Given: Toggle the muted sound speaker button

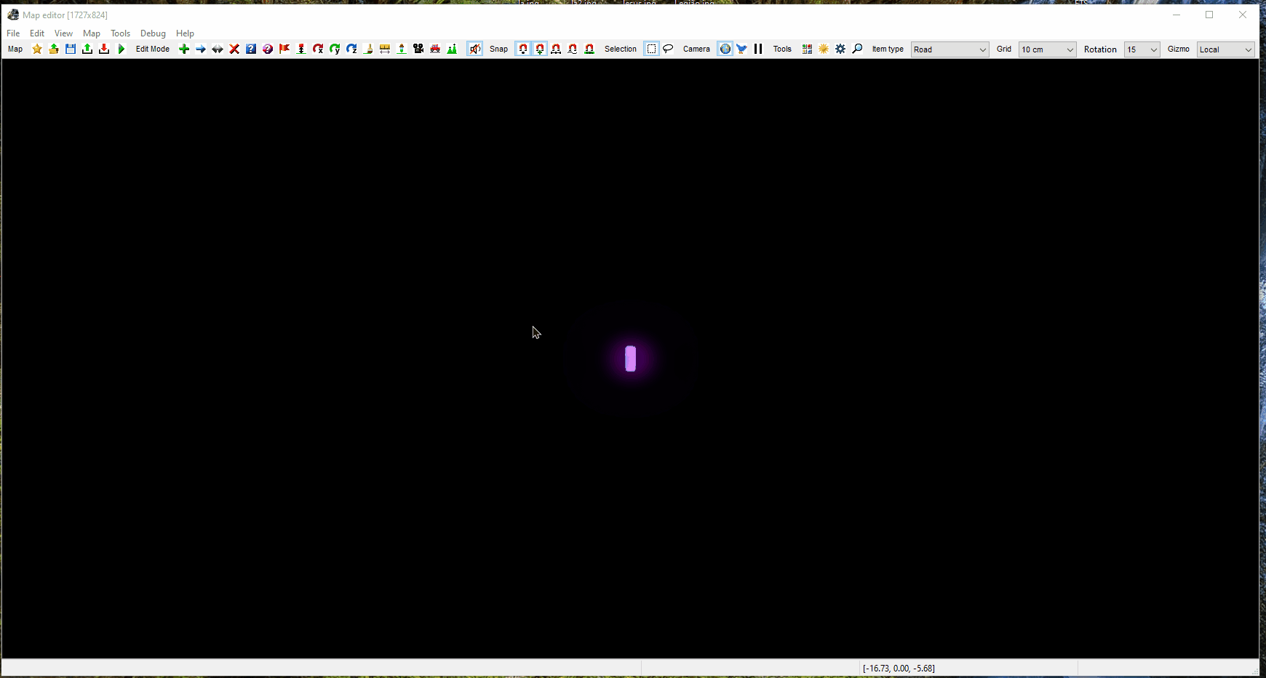Looking at the screenshot, I should click(x=474, y=49).
